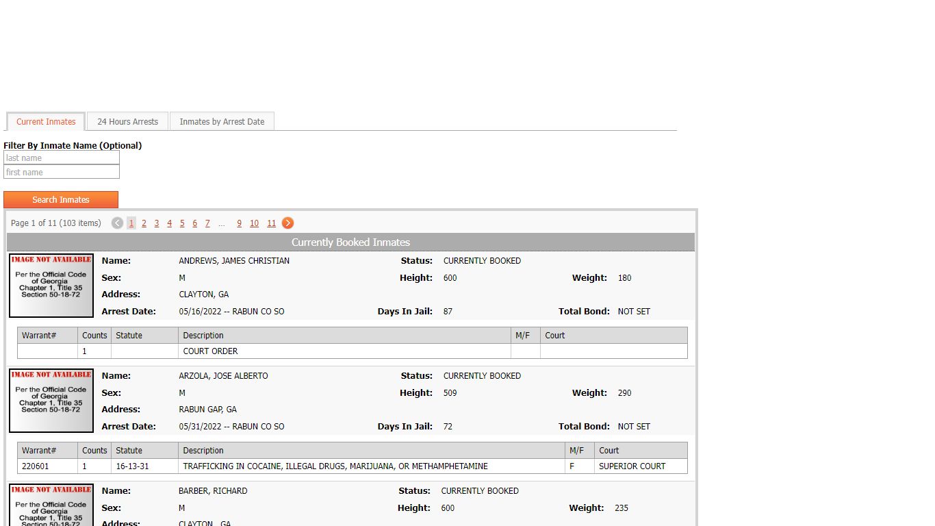Click arrest date 05/16/2022 -- RABUN CO SO
The width and height of the screenshot is (935, 526).
pyautogui.click(x=231, y=312)
